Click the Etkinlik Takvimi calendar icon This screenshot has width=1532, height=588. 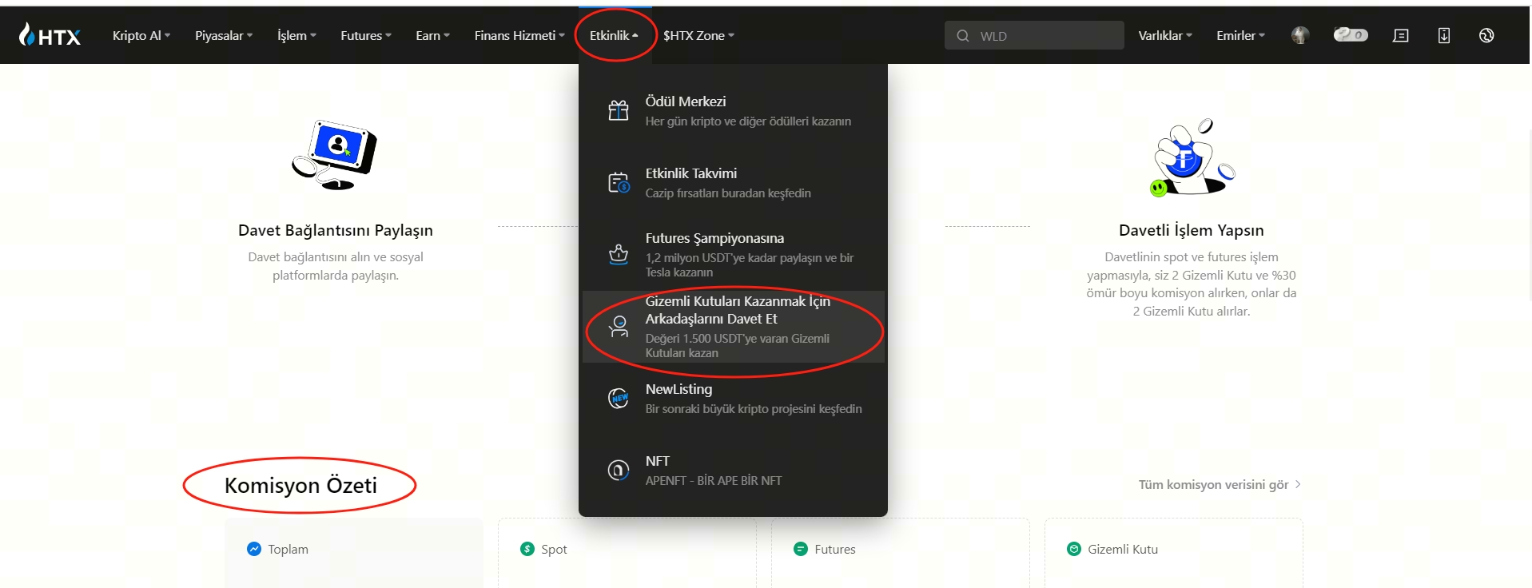pos(619,182)
